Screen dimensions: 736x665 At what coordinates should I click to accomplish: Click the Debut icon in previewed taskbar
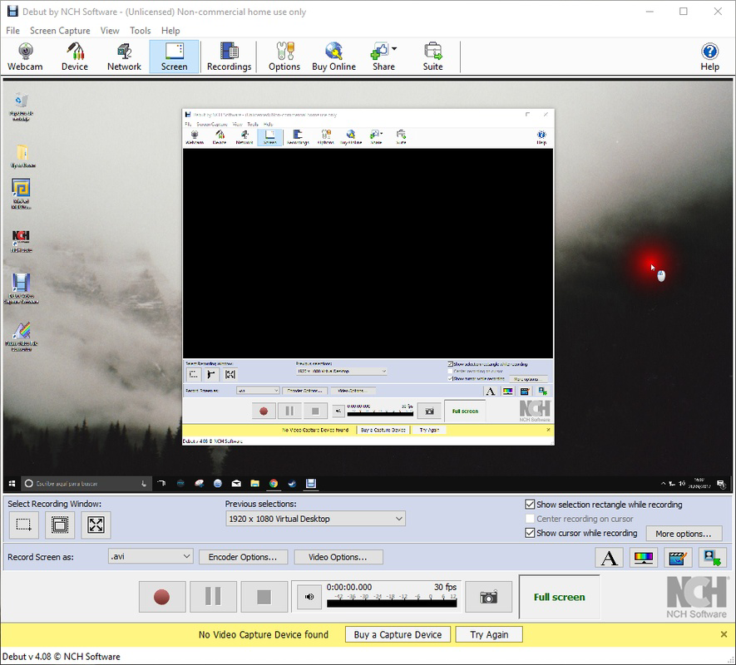(311, 484)
